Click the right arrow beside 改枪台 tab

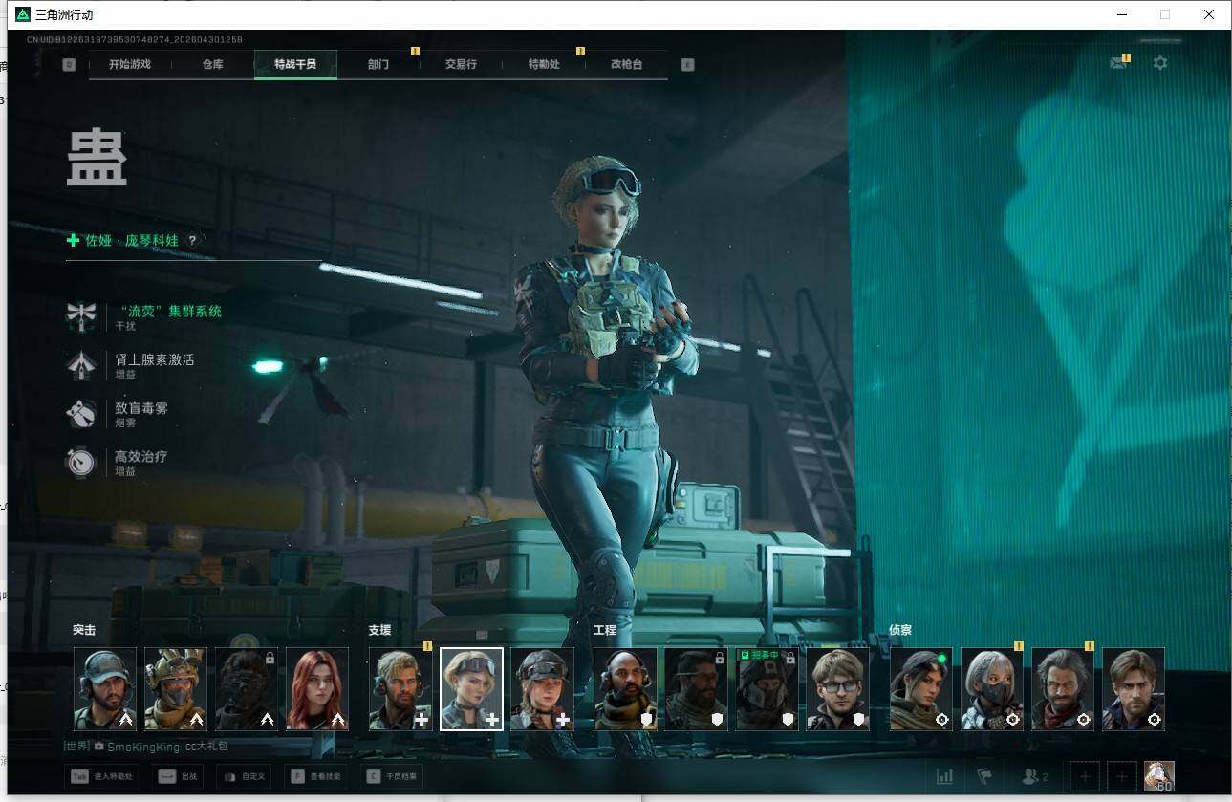pos(687,65)
